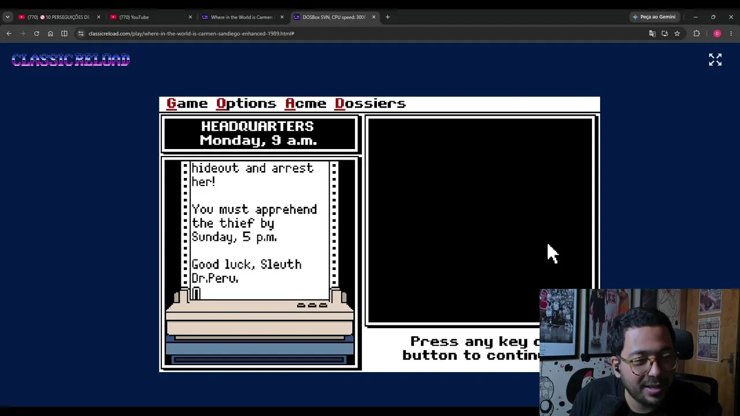This screenshot has height=416, width=740.
Task: Bookmark this page with the star
Action: (677, 34)
